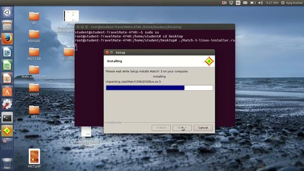Click the 'Unpacking /opt/Match3/lib' status text
Screen dimensions: 304x171
point(133,82)
